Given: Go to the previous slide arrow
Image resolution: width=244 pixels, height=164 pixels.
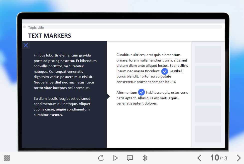Looking at the screenshot, I should (x=199, y=158).
